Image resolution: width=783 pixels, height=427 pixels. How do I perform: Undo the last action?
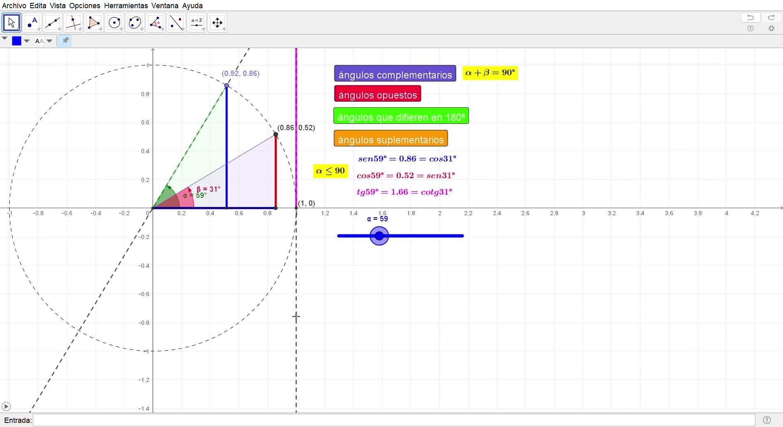(x=751, y=17)
